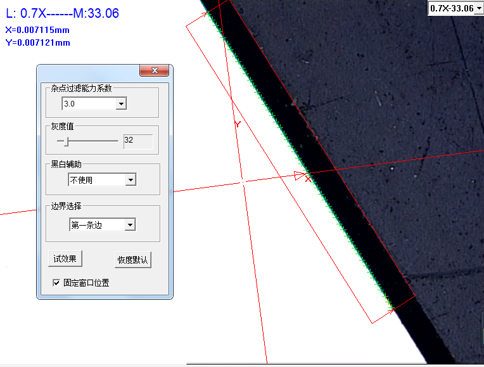Click the coordinate origin where axes cross
The width and height of the screenshot is (484, 367).
pyautogui.click(x=243, y=182)
